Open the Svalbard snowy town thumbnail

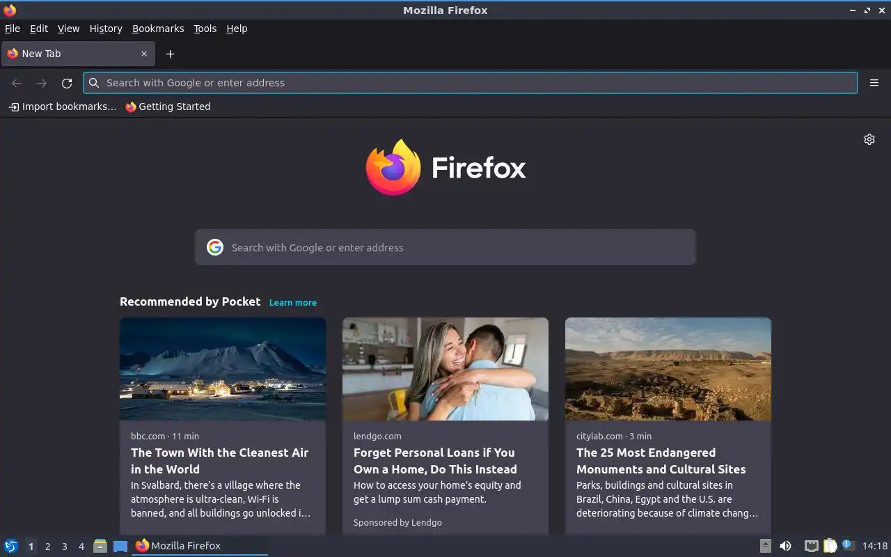click(223, 369)
